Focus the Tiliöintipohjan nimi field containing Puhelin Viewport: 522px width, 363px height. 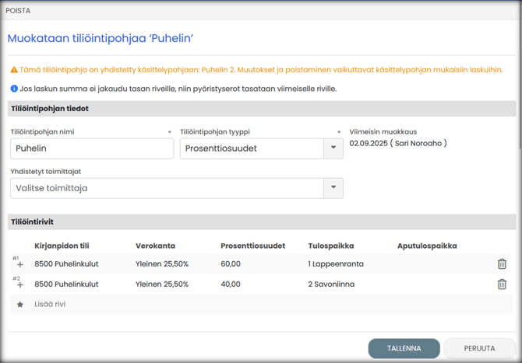click(x=92, y=148)
